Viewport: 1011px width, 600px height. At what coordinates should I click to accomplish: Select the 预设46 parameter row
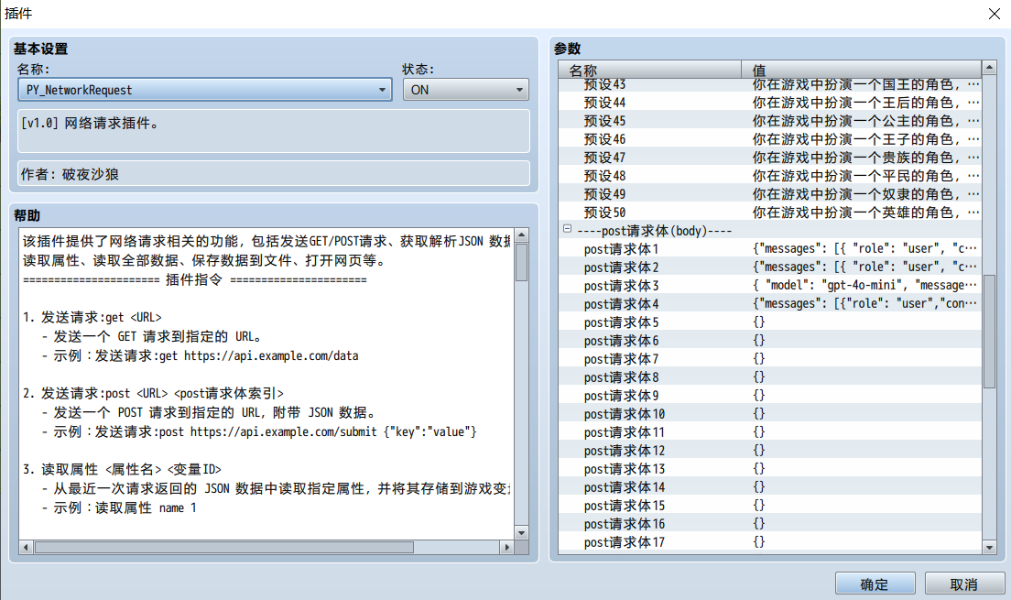pos(770,138)
